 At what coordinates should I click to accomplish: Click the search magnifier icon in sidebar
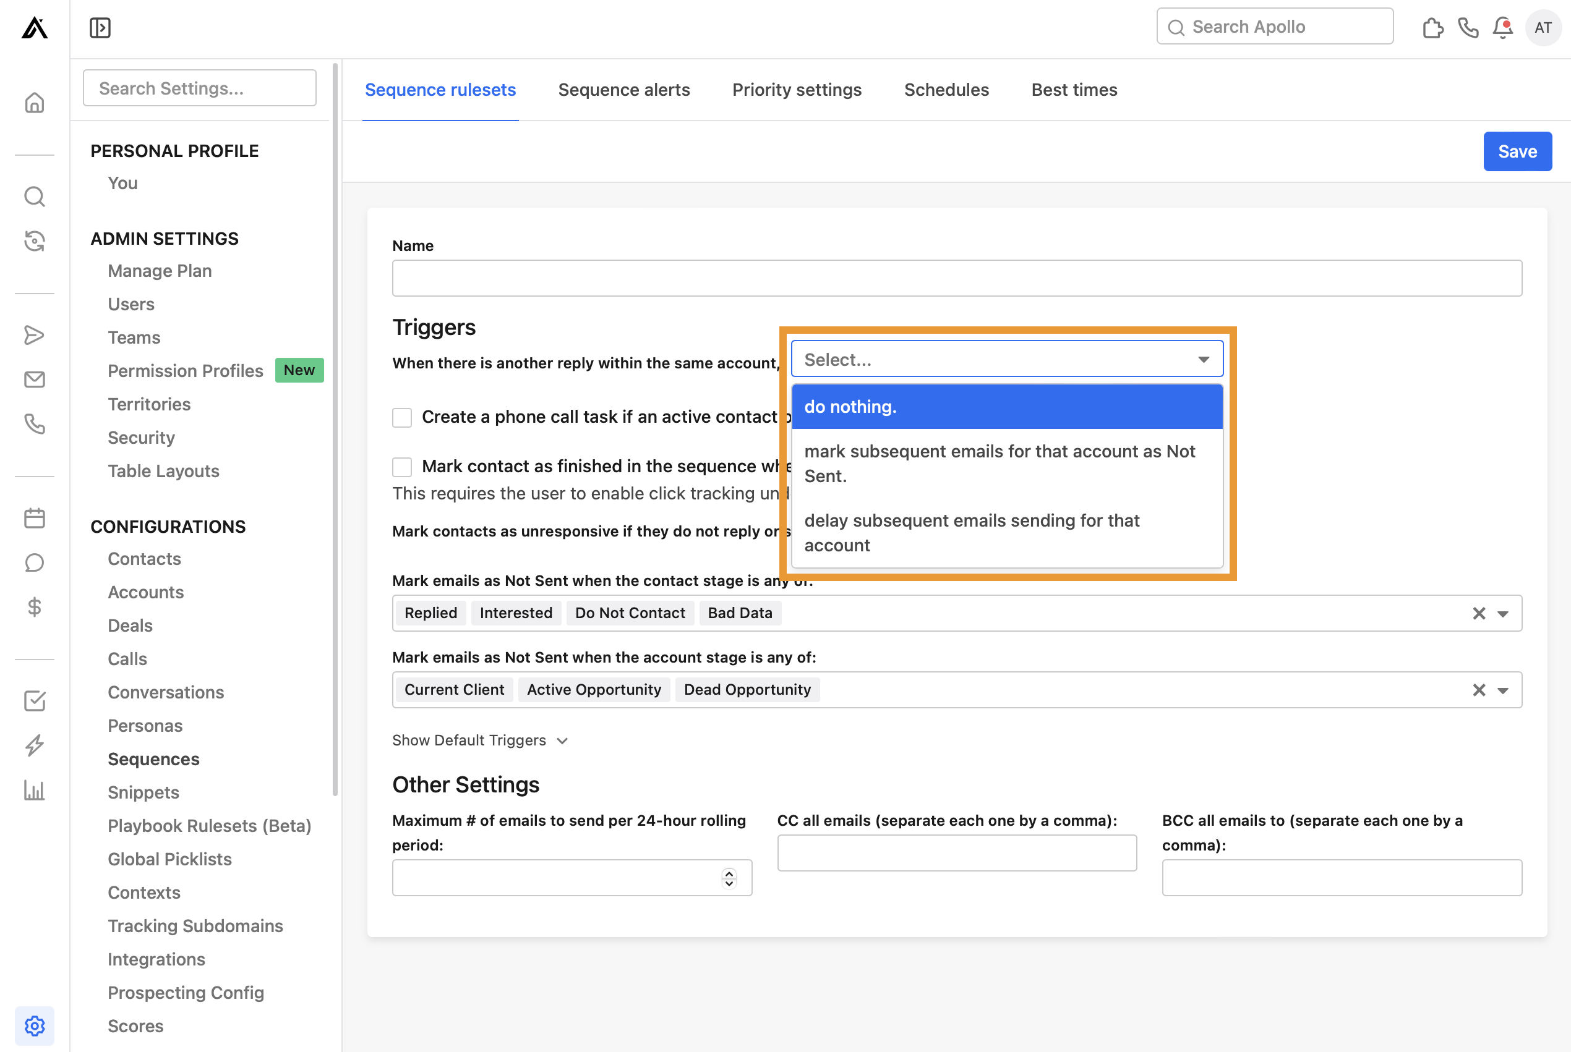tap(35, 195)
